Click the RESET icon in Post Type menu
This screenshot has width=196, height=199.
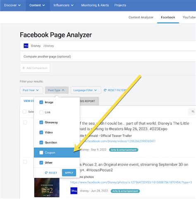coord(46,173)
